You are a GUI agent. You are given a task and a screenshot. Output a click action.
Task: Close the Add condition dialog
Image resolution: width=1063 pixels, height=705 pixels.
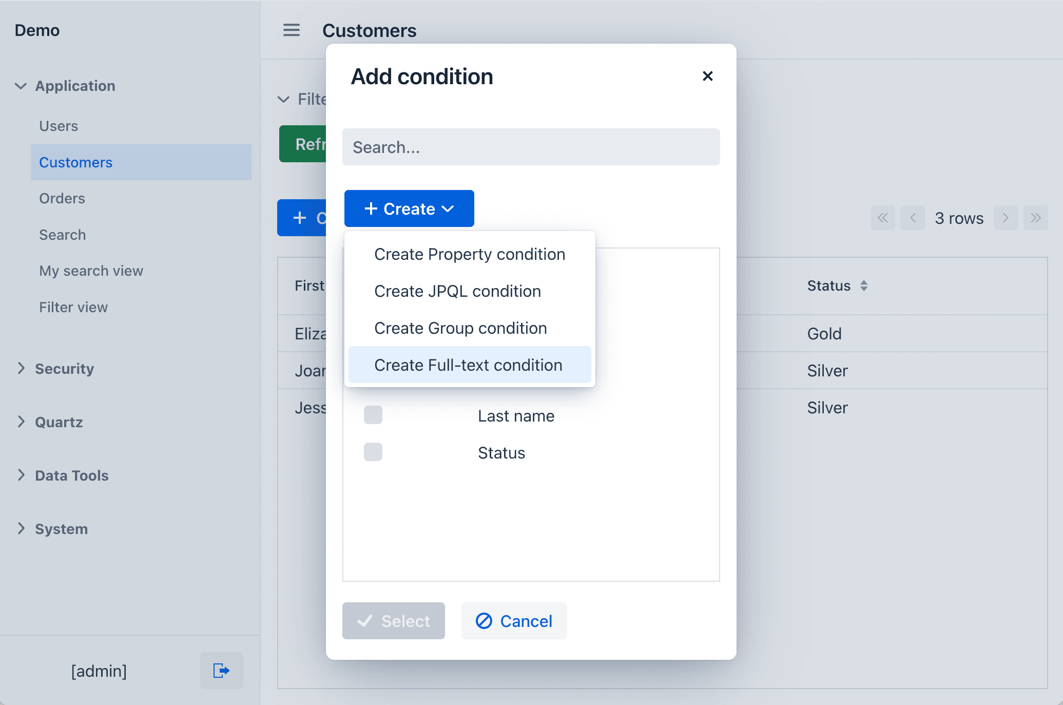707,77
